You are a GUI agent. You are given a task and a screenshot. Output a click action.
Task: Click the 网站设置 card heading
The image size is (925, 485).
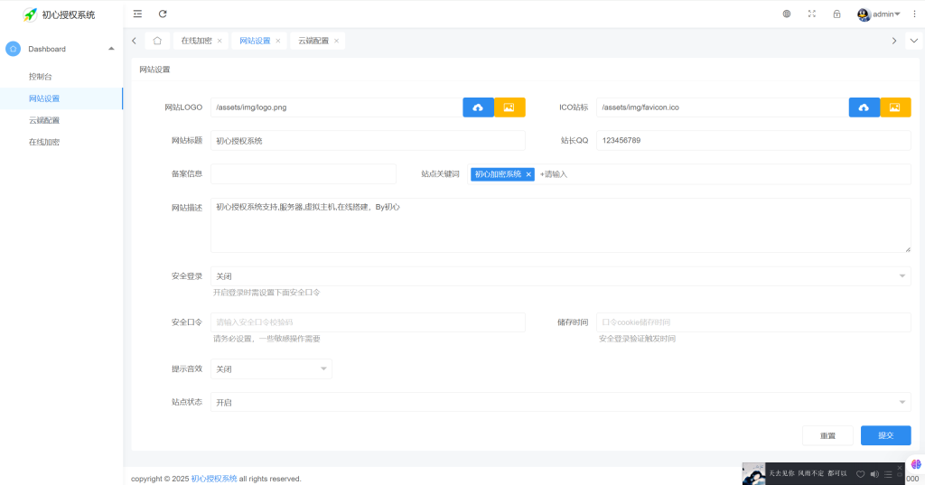tap(154, 70)
